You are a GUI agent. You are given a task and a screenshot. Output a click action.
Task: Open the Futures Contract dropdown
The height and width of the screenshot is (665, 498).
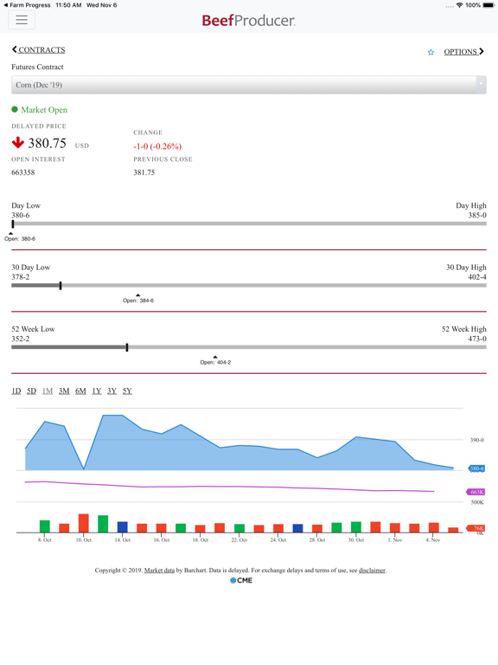pos(249,85)
